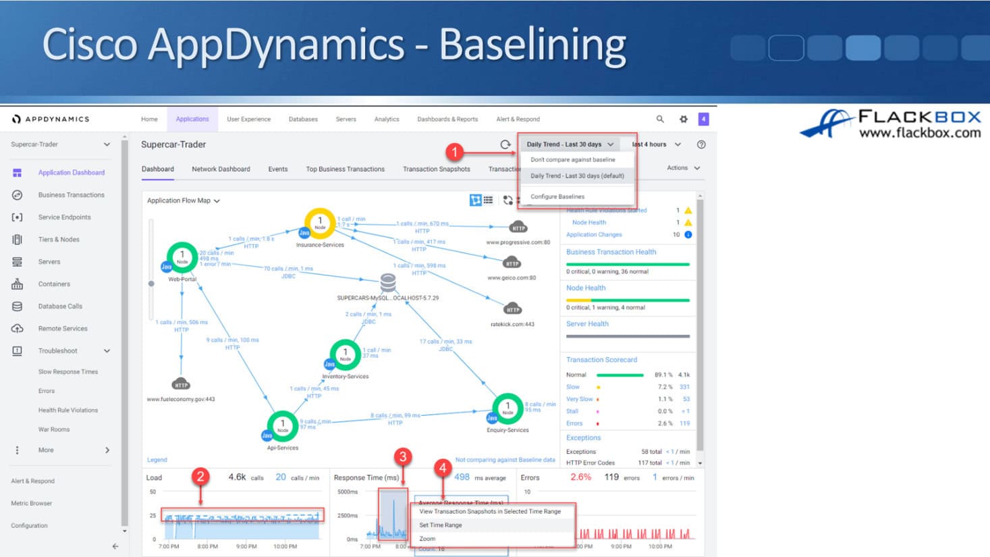Click the Configure Baselines option
This screenshot has height=557, width=990.
point(557,196)
